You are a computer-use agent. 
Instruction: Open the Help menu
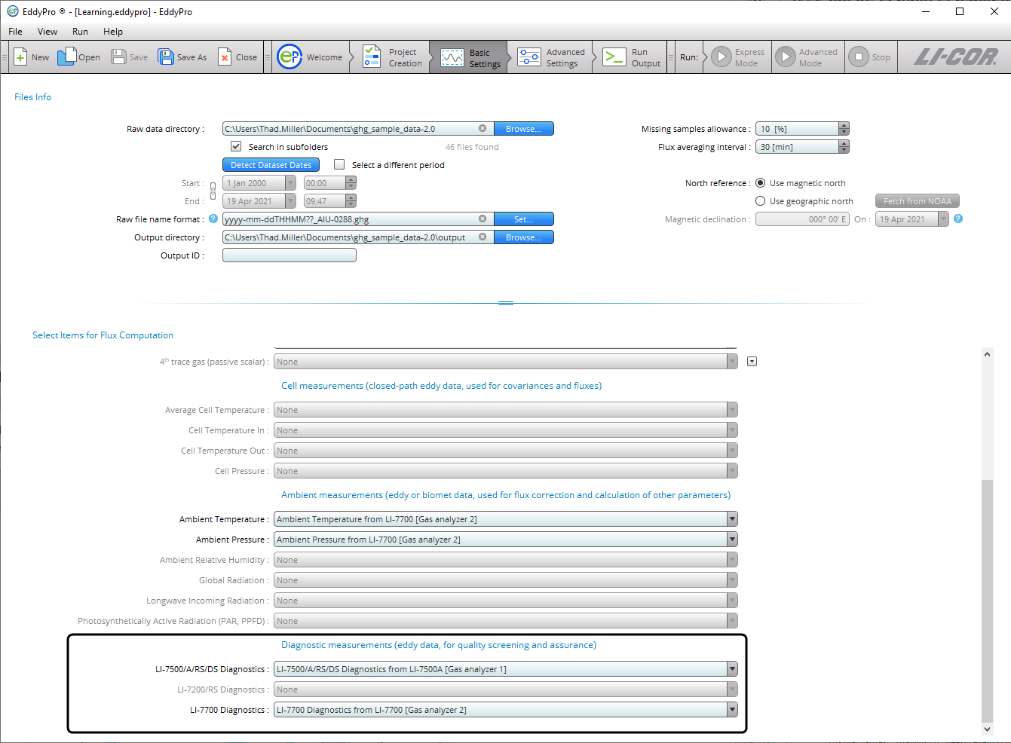click(113, 32)
